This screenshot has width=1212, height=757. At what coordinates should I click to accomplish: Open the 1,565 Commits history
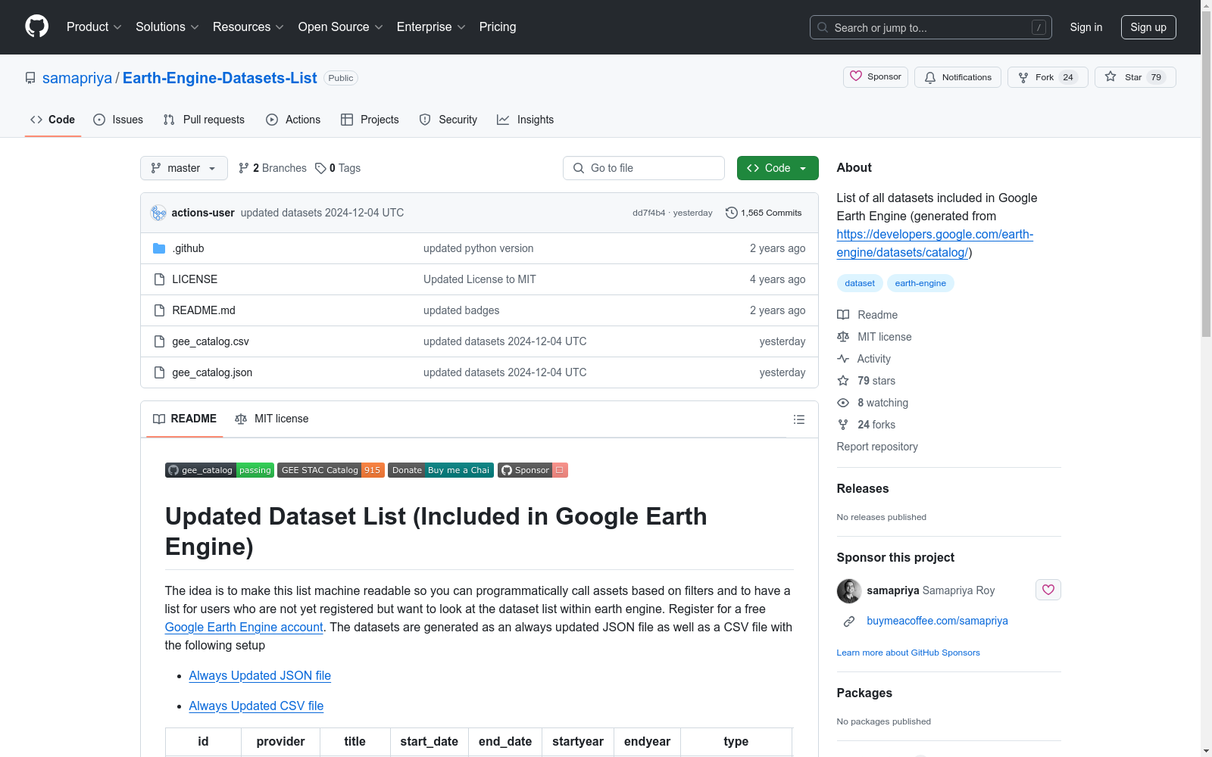(x=764, y=213)
